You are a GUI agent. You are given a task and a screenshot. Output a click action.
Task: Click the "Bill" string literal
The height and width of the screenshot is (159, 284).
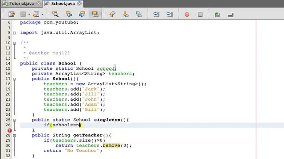91,110
